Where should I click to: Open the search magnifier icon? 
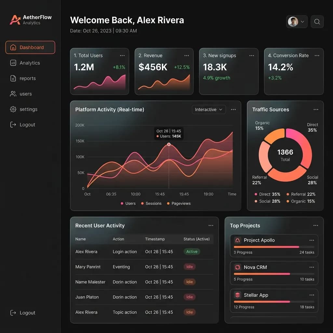pyautogui.click(x=317, y=22)
